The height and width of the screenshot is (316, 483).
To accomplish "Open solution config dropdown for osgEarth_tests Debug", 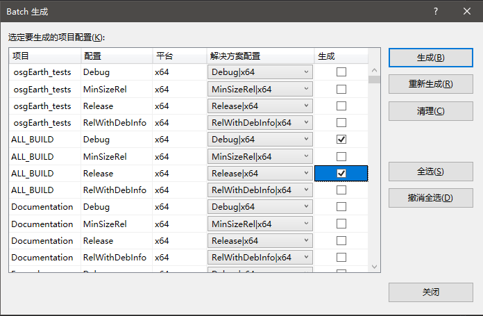I will [x=306, y=72].
